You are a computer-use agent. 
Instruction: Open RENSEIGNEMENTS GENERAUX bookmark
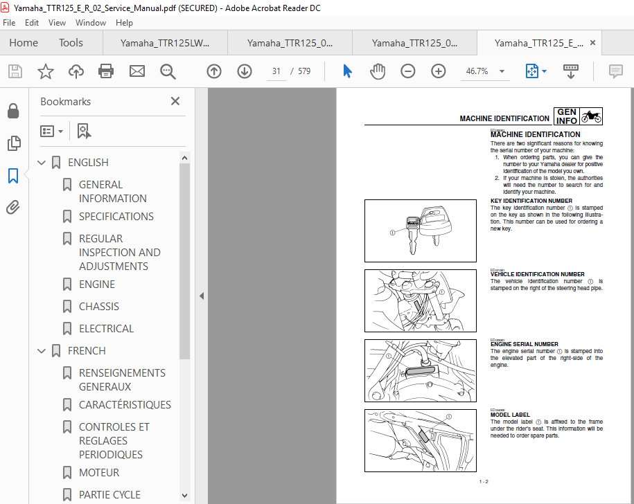pos(122,379)
